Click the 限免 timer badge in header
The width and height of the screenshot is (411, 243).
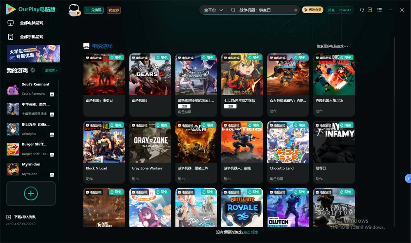click(x=339, y=10)
